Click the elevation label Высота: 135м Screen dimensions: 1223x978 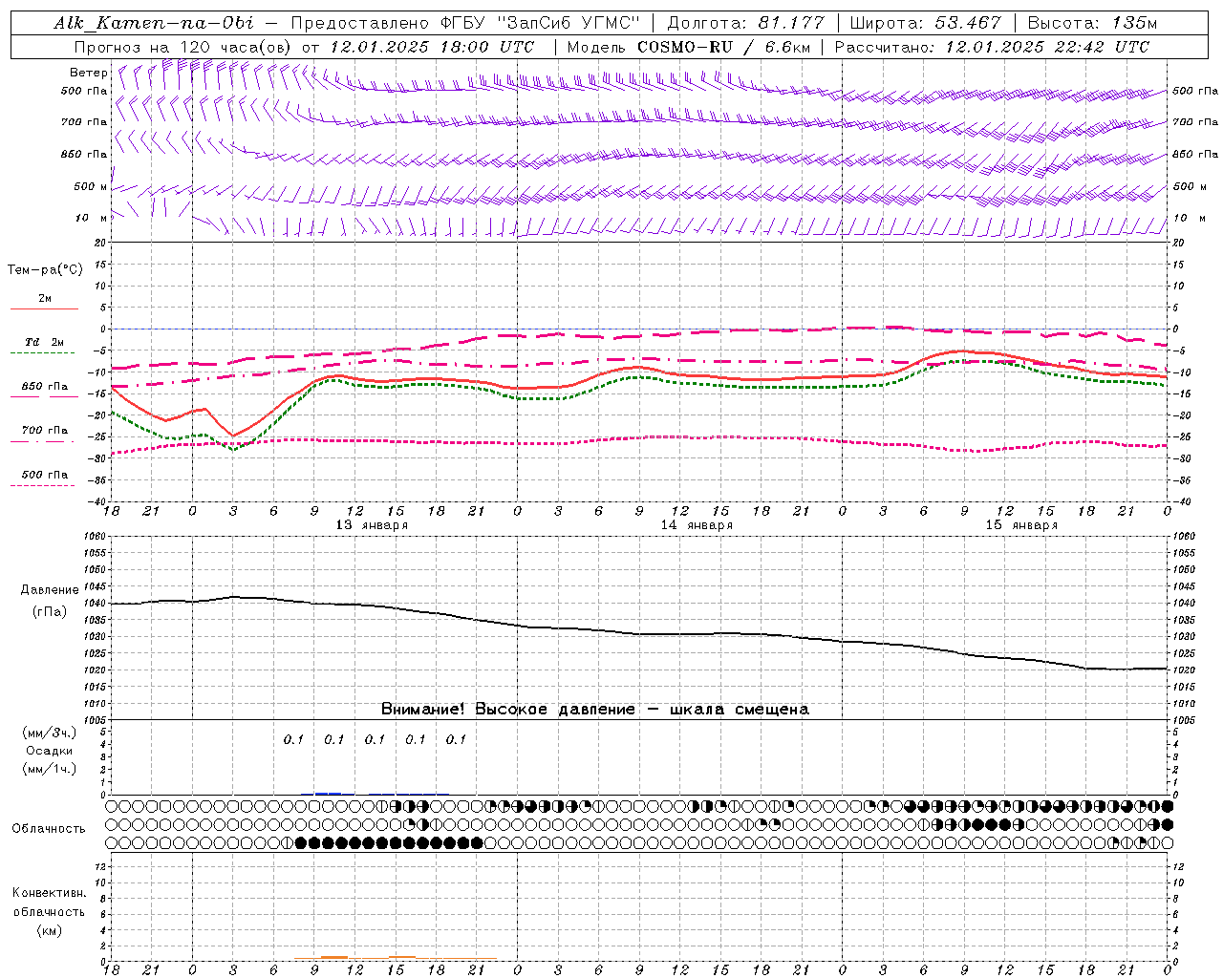[1092, 23]
